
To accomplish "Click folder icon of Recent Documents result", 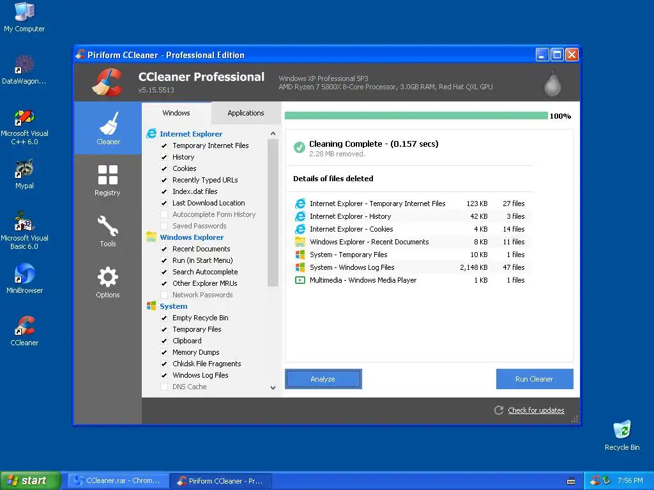I will coord(300,242).
